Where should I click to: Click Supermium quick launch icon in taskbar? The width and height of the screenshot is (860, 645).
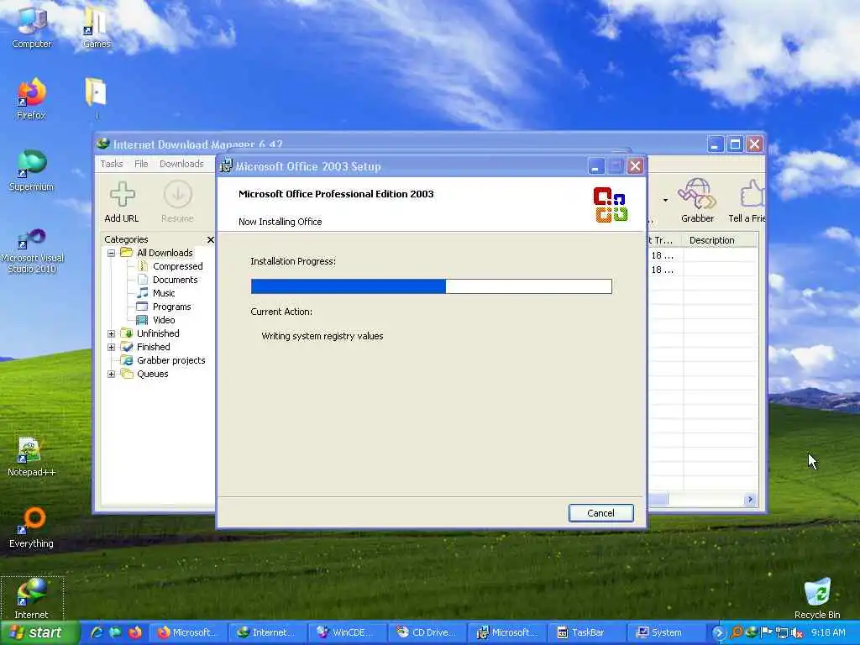tap(116, 632)
